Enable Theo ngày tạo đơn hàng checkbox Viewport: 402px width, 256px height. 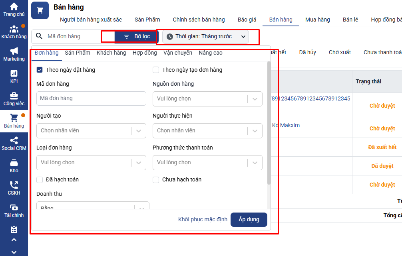[x=156, y=70]
